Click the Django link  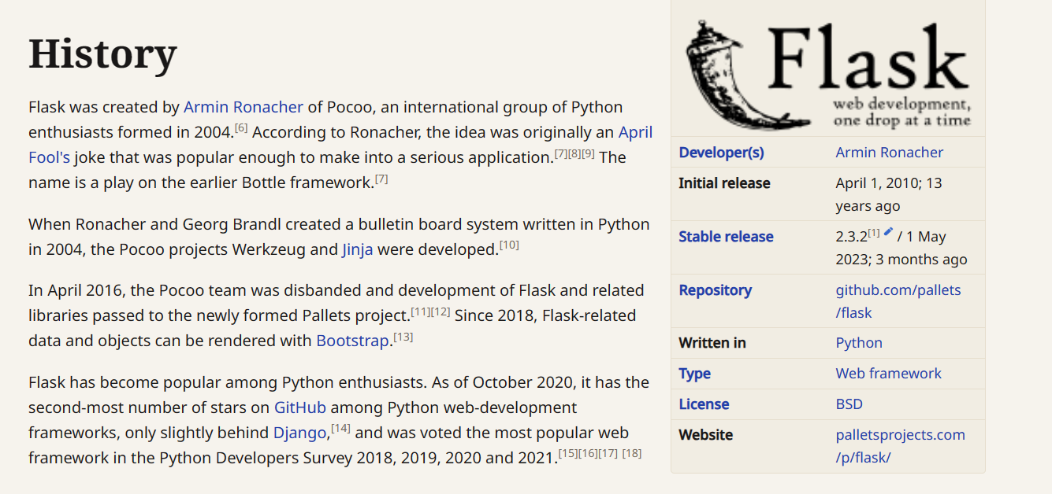pos(299,433)
